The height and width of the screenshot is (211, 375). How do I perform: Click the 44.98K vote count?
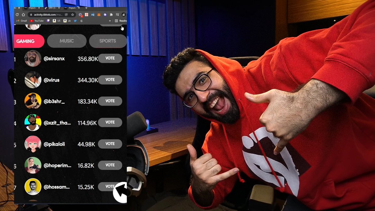86,144
